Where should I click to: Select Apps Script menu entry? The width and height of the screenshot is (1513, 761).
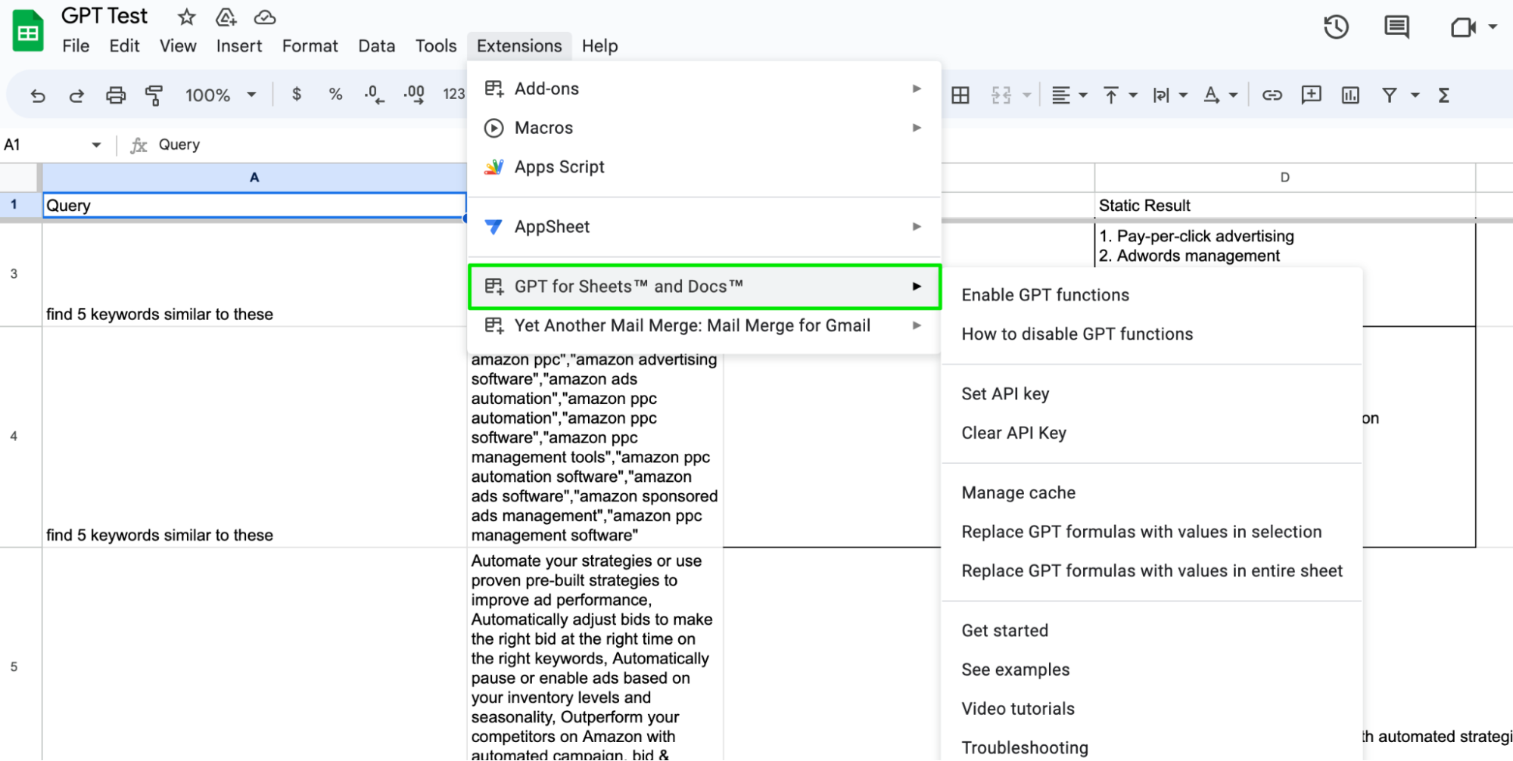[559, 167]
